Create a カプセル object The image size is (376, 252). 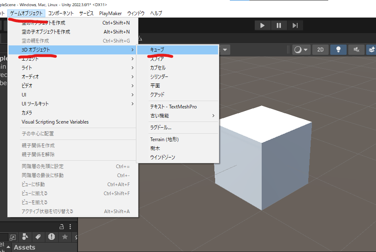[178, 68]
